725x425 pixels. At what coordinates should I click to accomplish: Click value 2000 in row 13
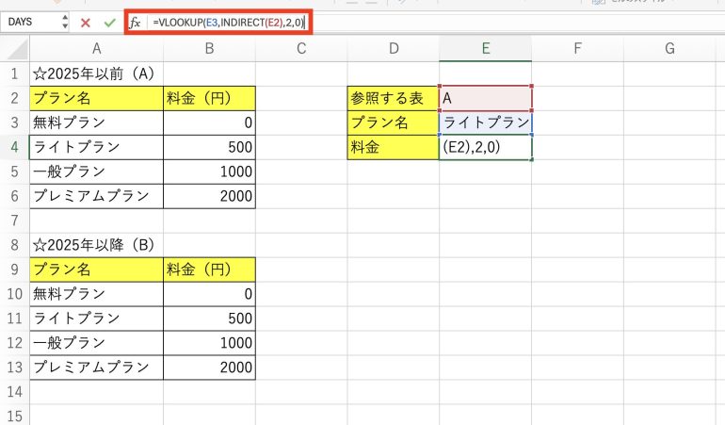point(209,368)
